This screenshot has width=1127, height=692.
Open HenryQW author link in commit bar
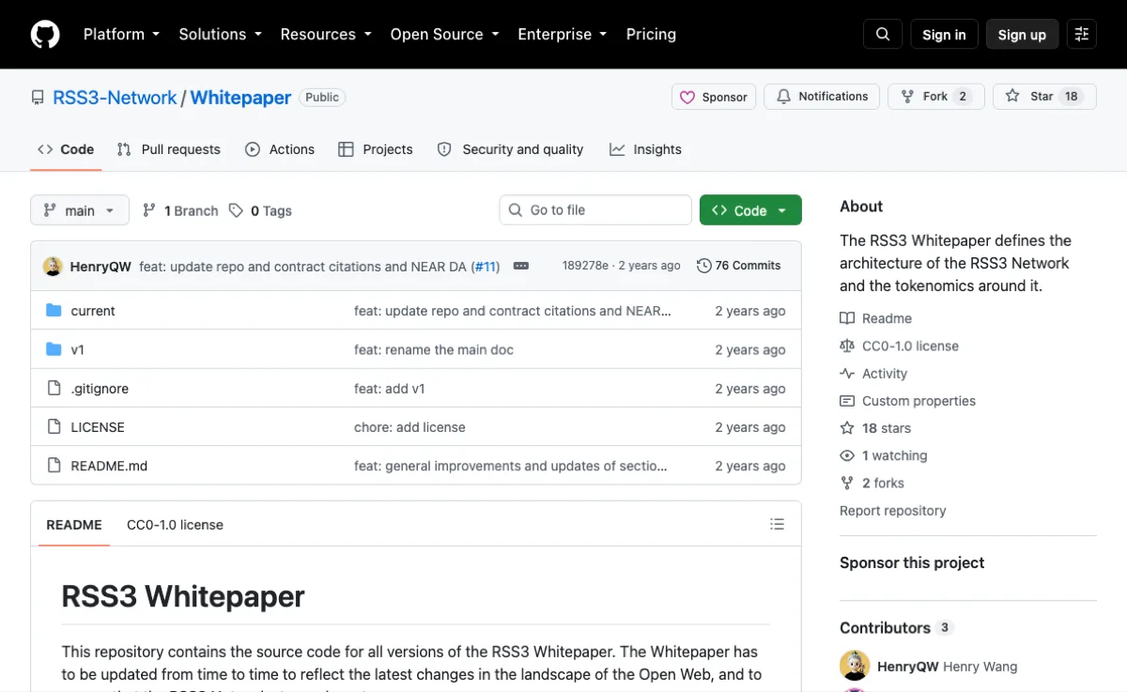pos(100,266)
